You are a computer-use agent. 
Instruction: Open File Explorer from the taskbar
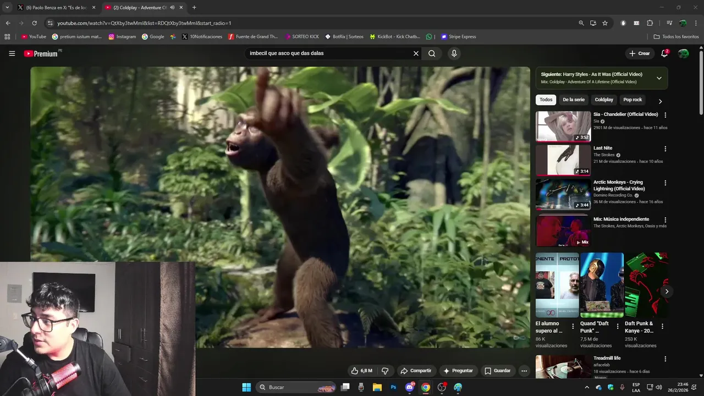pyautogui.click(x=377, y=387)
